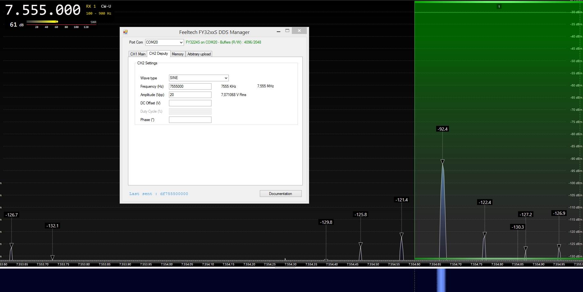Switch to the CH1 Main tab
This screenshot has height=292, width=583.
click(x=138, y=54)
